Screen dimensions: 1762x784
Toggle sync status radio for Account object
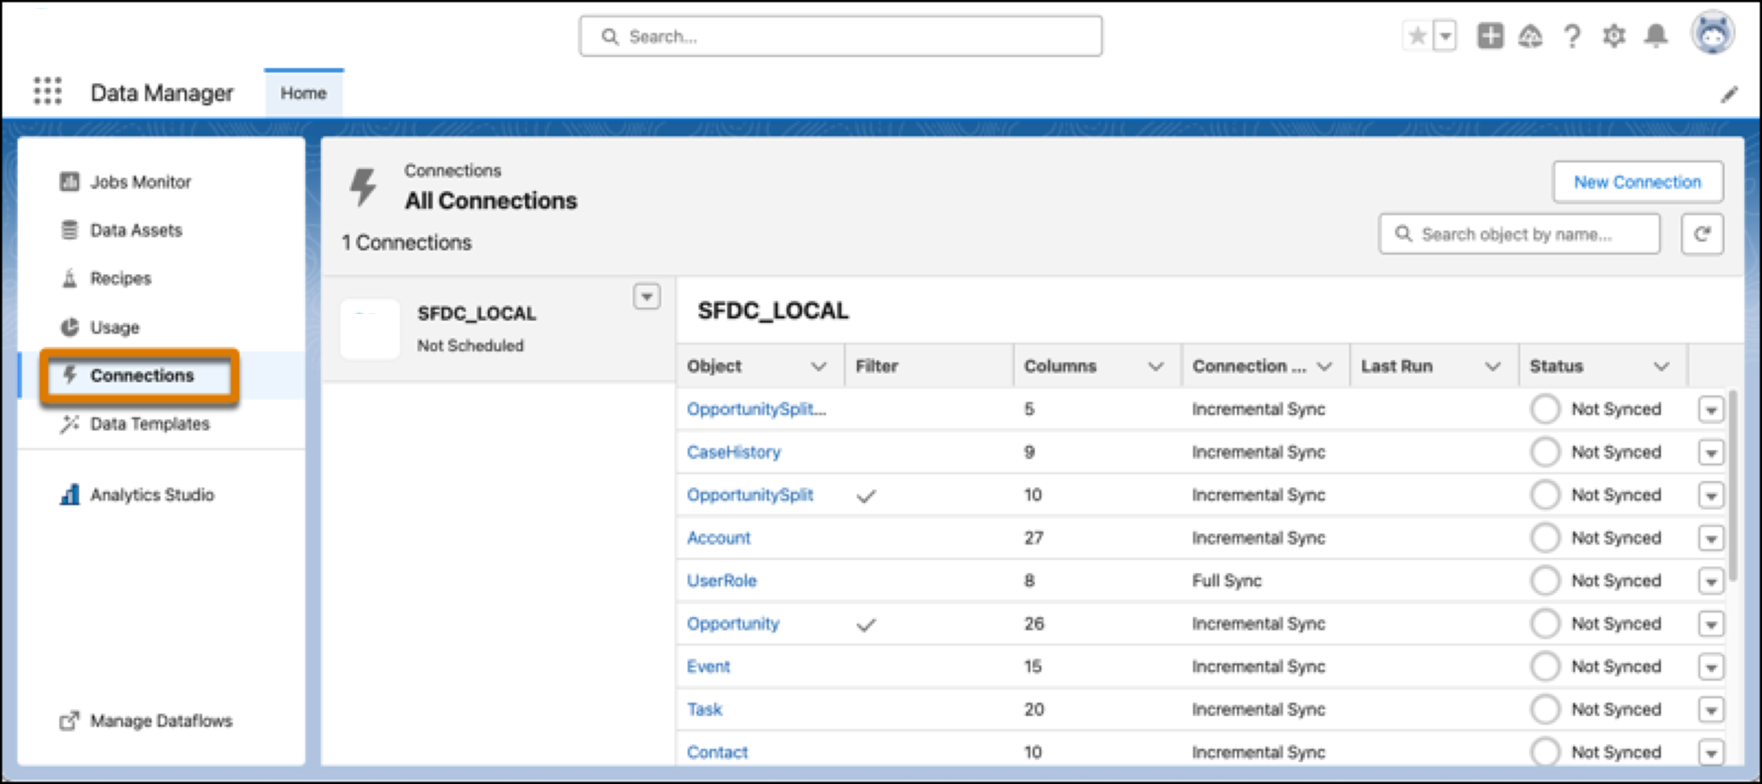coord(1545,537)
